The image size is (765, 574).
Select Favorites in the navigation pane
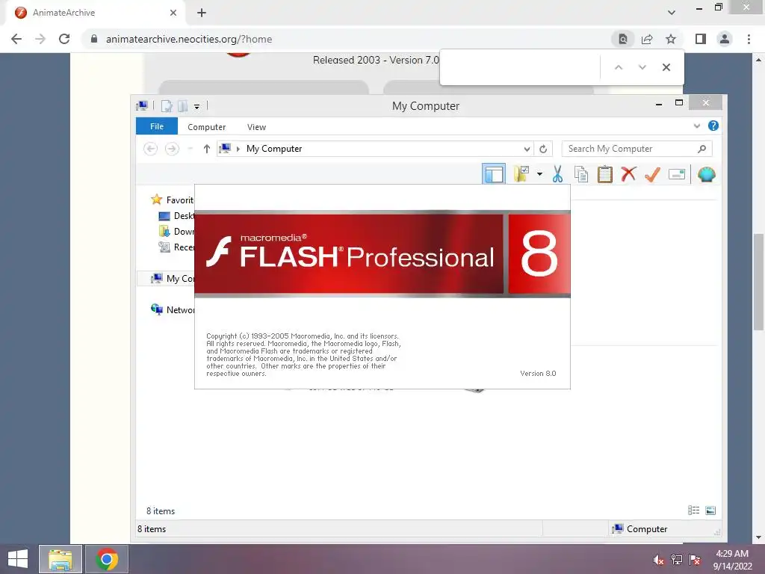coord(173,200)
